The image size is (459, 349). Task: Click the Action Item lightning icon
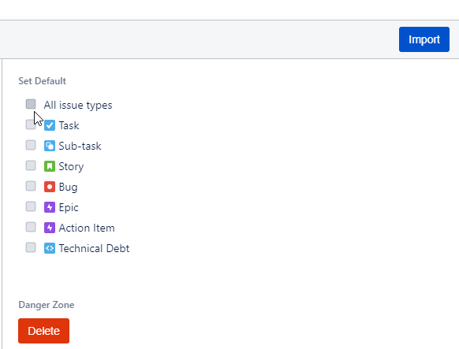click(x=50, y=228)
